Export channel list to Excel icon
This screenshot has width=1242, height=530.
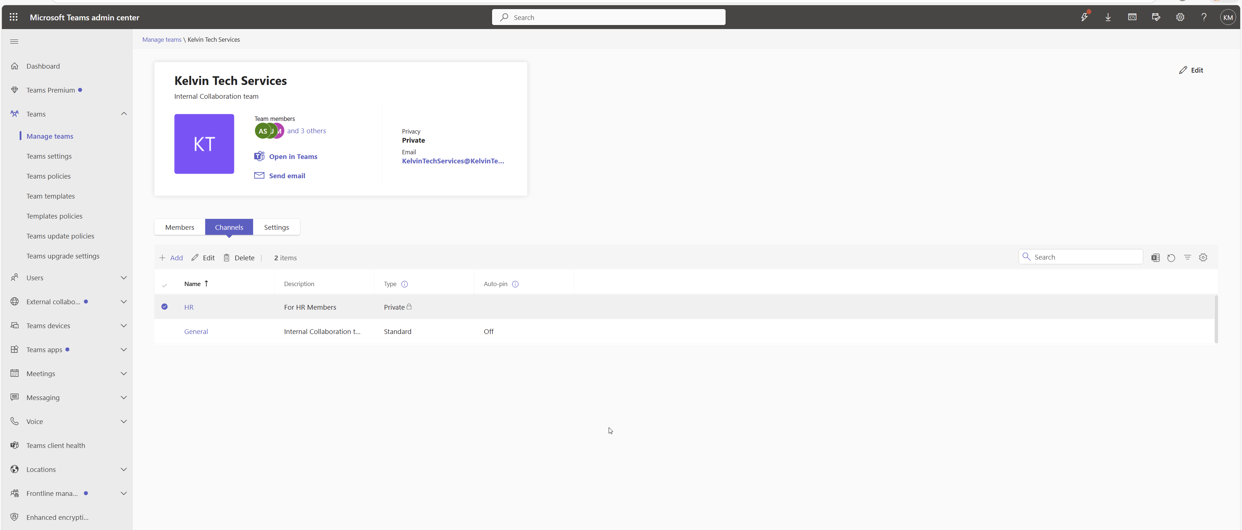click(x=1155, y=258)
